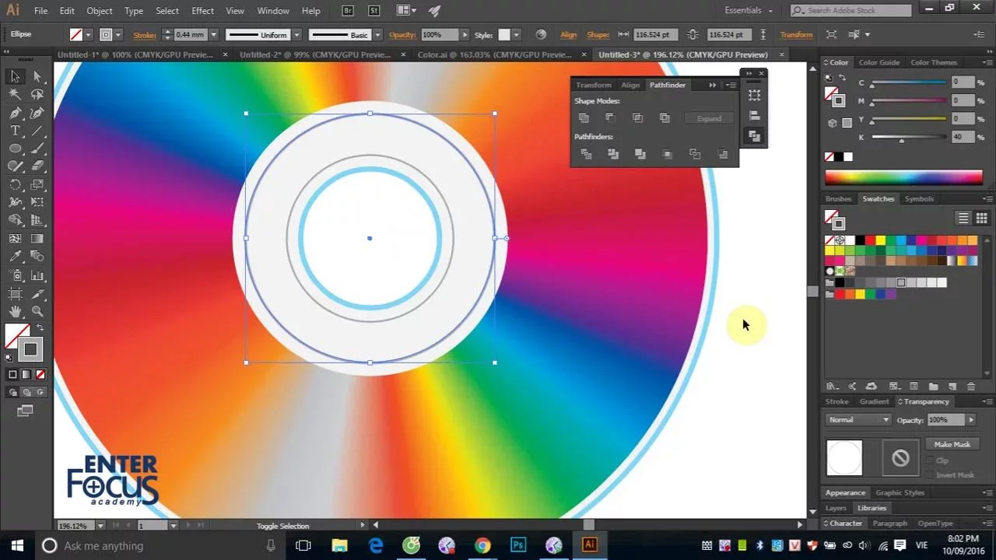Open the Object menu
This screenshot has width=996, height=560.
pyautogui.click(x=100, y=11)
